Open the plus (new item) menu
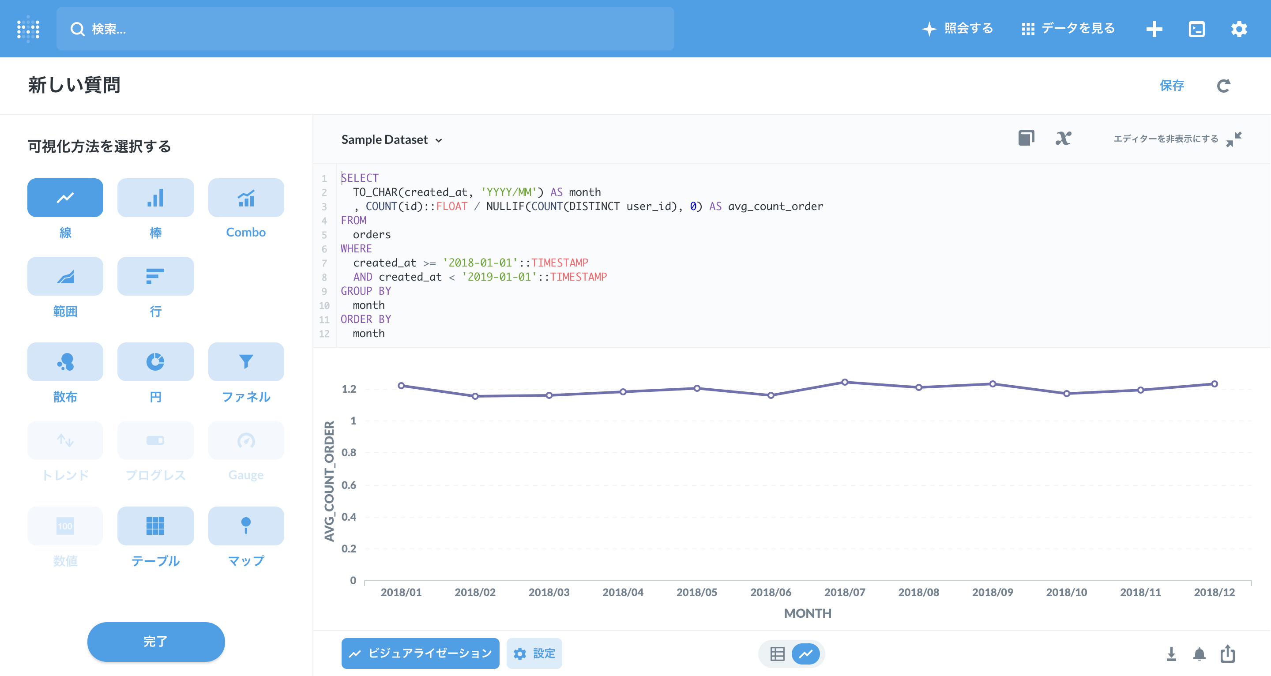Image resolution: width=1271 pixels, height=676 pixels. (x=1154, y=29)
